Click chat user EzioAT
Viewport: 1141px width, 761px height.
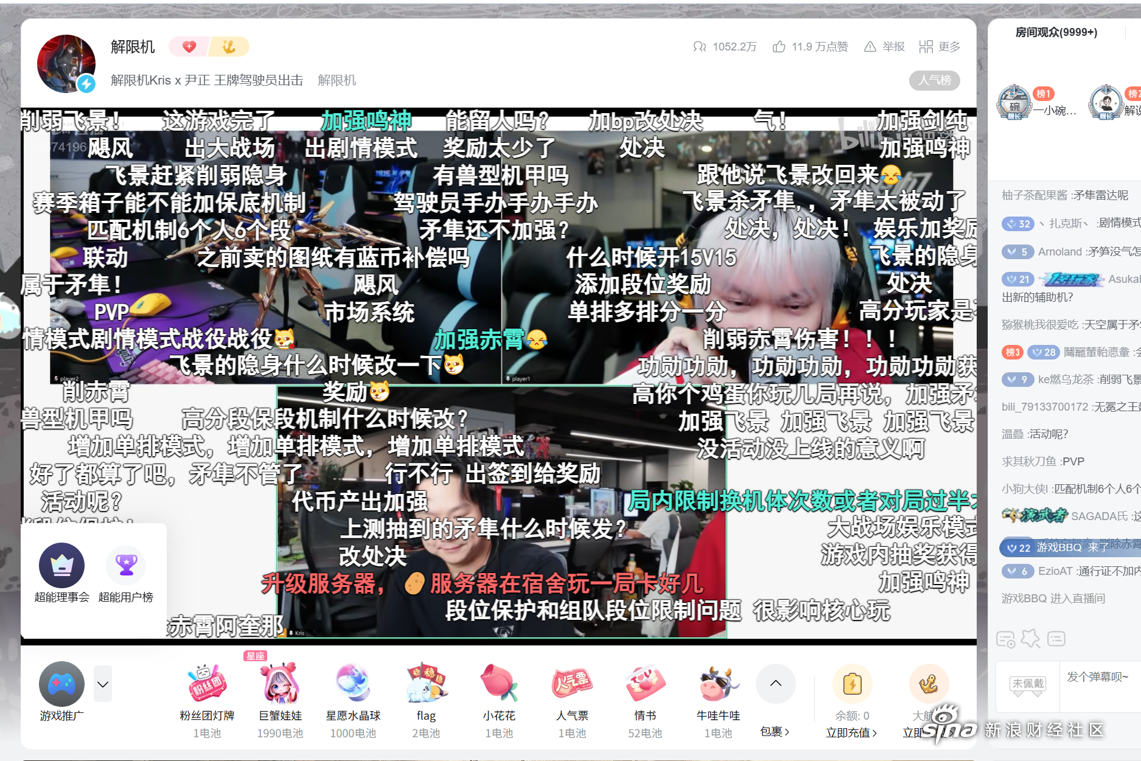click(x=1055, y=571)
